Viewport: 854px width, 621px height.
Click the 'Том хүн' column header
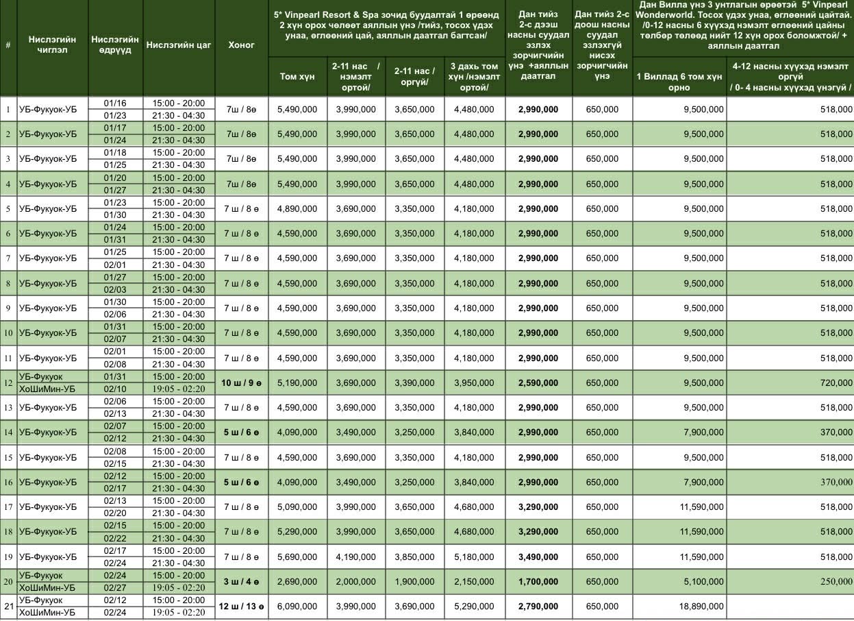point(297,76)
